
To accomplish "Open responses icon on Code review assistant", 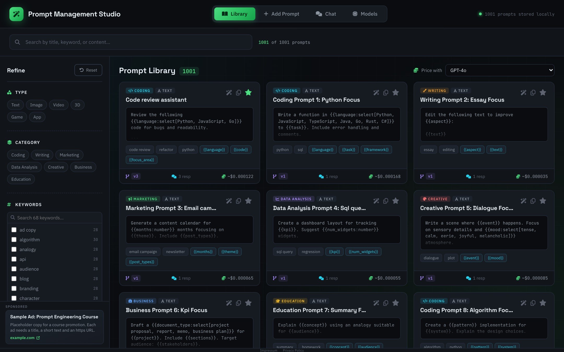I will tap(174, 177).
